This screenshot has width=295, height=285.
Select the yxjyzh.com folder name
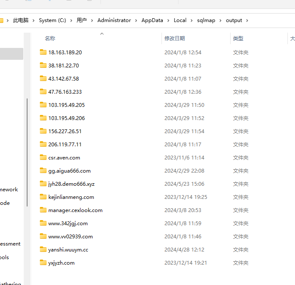[61, 263]
